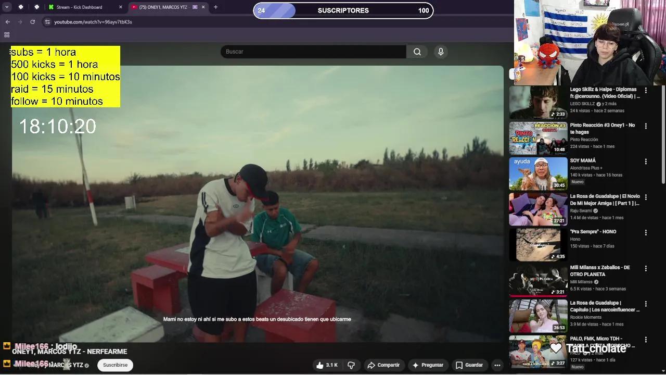The height and width of the screenshot is (375, 666).
Task: Click the page vertical scrollbar
Action: pyautogui.click(x=663, y=135)
